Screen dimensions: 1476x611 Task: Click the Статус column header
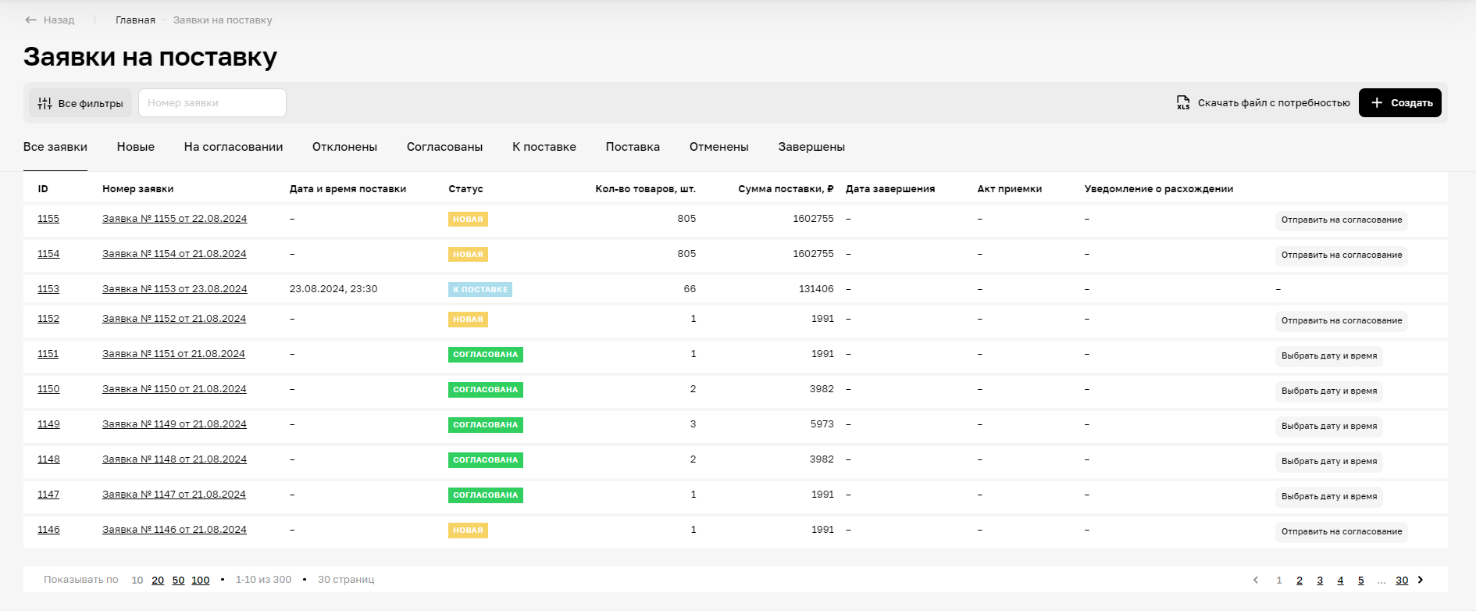click(465, 189)
